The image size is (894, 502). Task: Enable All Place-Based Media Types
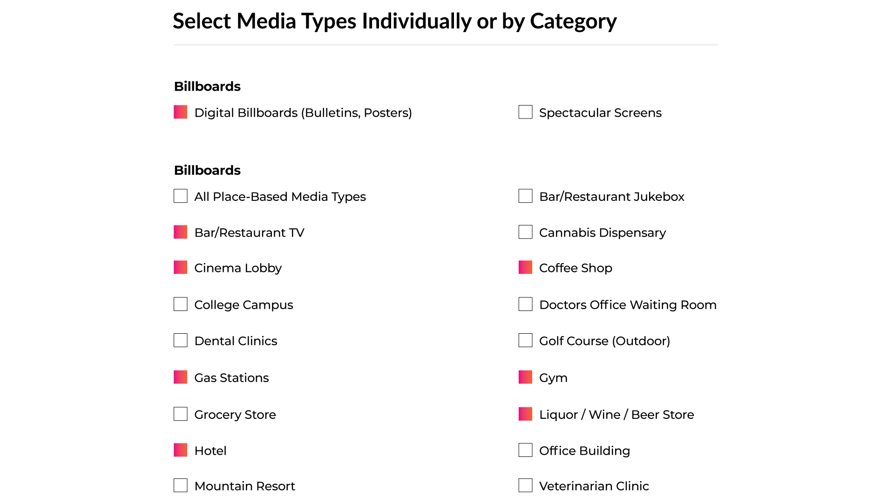181,196
